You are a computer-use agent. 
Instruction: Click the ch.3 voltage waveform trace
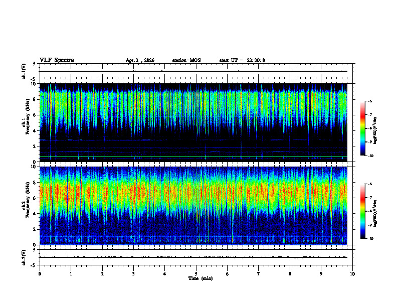(x=193, y=257)
